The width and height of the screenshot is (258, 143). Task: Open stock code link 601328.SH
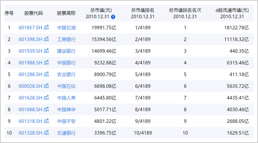(x=30, y=133)
